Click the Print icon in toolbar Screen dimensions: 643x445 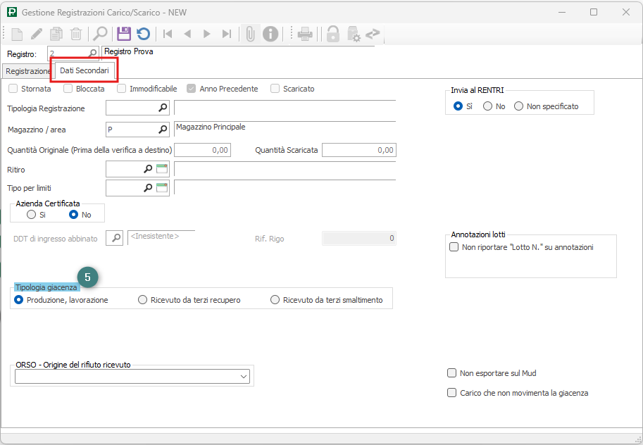(x=304, y=34)
